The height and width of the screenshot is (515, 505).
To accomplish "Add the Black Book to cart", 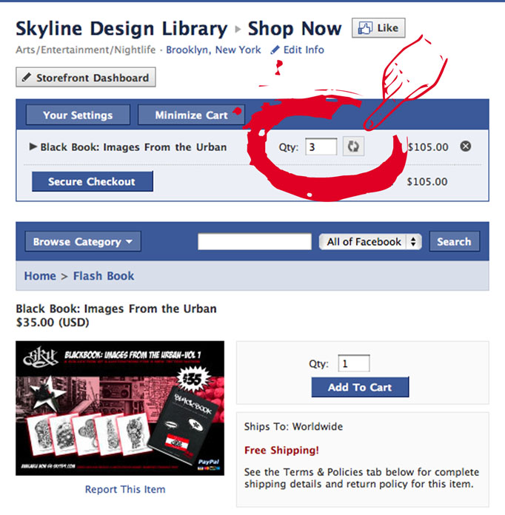I will coord(361,387).
